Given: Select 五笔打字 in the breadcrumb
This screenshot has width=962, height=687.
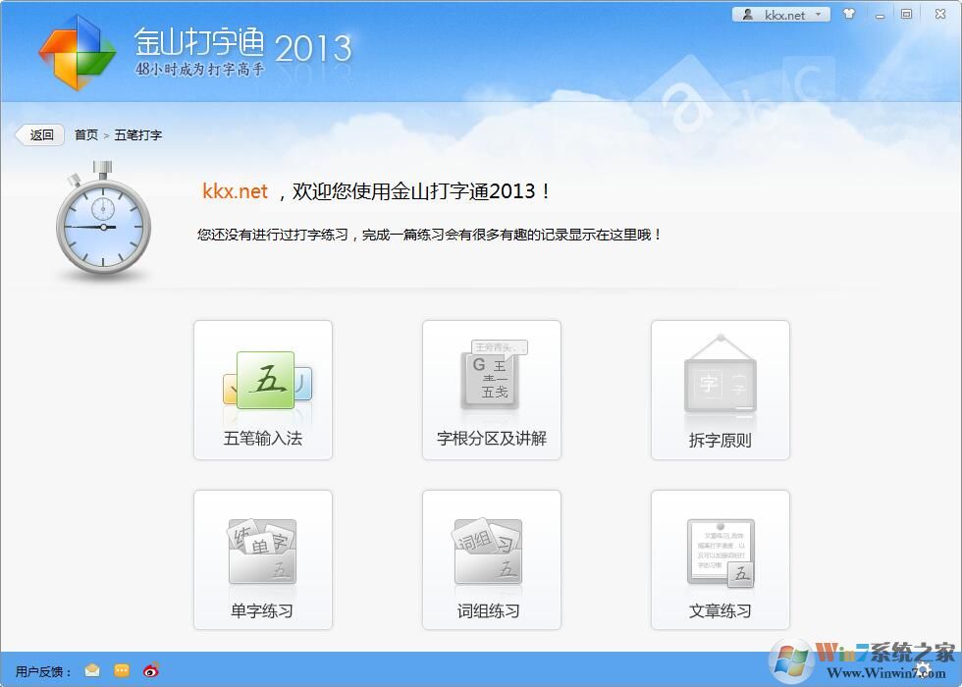Looking at the screenshot, I should coord(137,134).
